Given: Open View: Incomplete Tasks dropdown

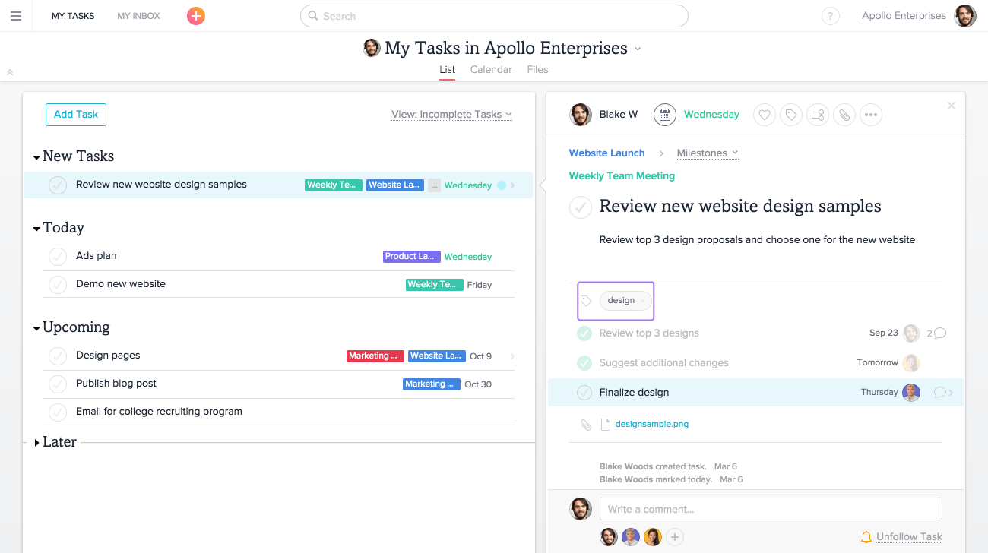Looking at the screenshot, I should [451, 115].
